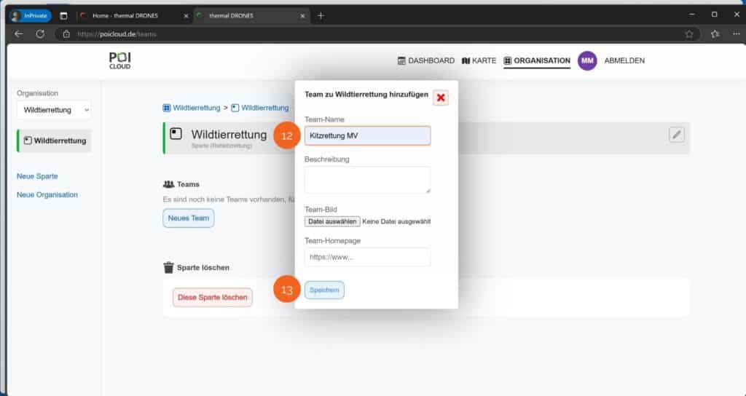The width and height of the screenshot is (746, 396).
Task: Open the Organisation dropdown selector
Action: [55, 110]
